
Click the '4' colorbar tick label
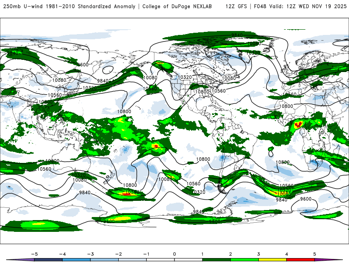[x=287, y=254]
